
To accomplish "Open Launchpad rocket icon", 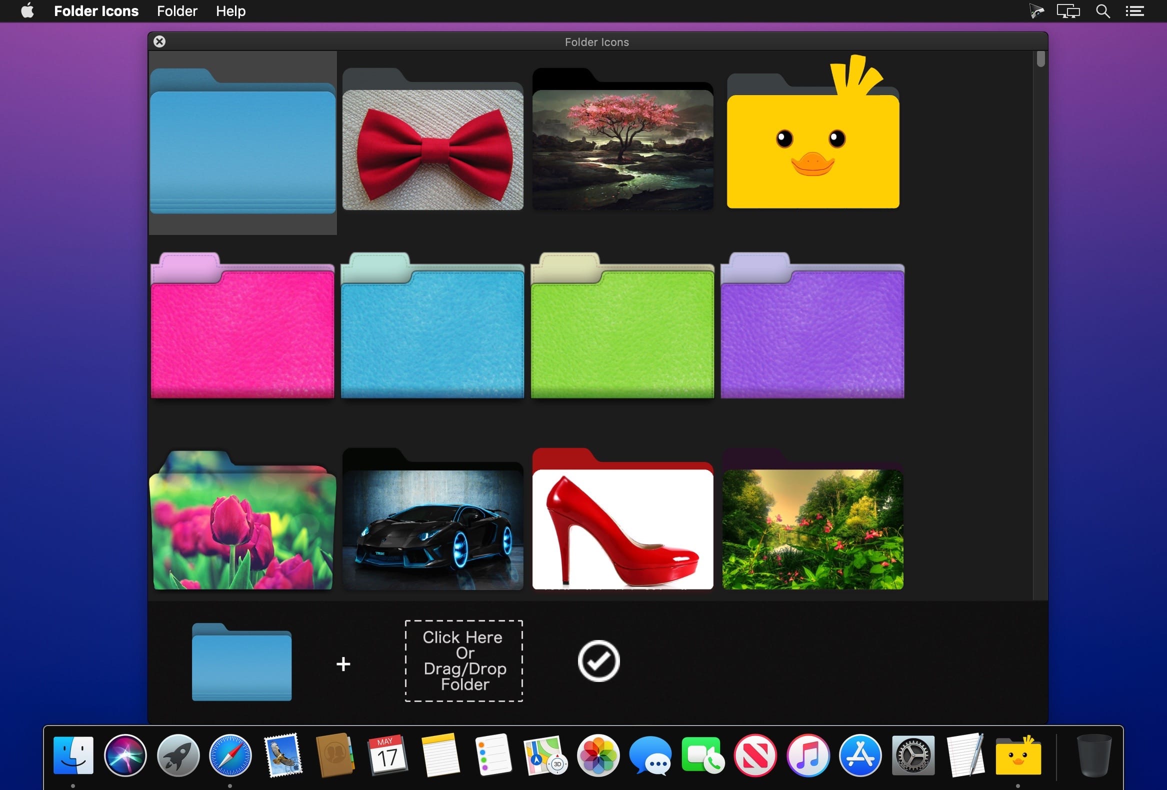I will click(x=178, y=755).
